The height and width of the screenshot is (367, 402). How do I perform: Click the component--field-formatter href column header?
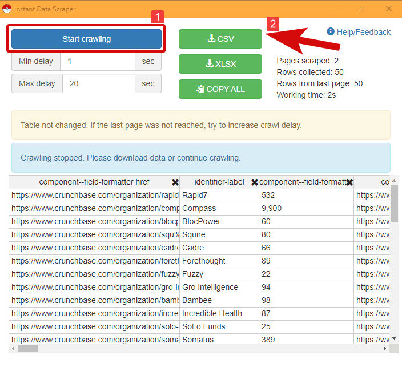[94, 182]
